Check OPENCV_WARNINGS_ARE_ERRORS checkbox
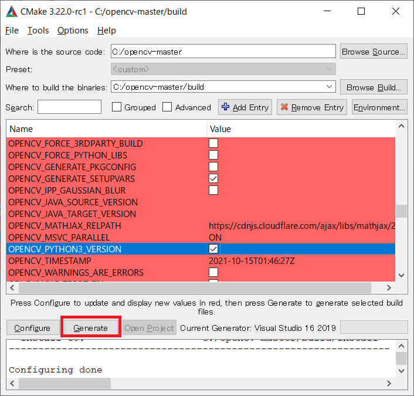The height and width of the screenshot is (396, 414). [x=213, y=272]
